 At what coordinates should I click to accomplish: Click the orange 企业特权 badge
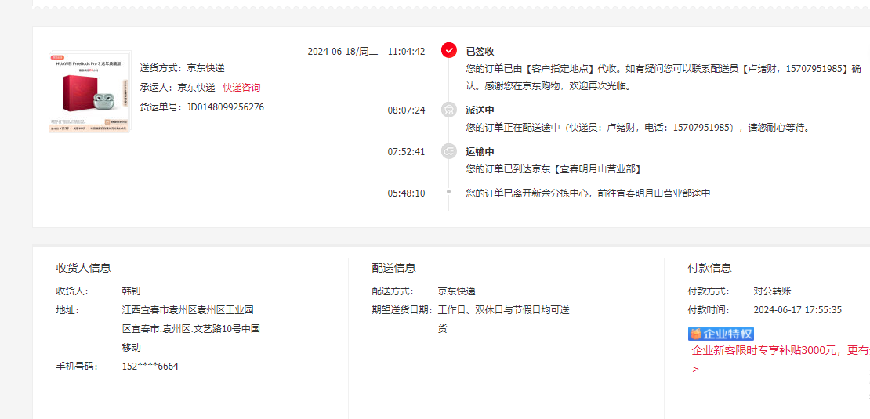(721, 334)
